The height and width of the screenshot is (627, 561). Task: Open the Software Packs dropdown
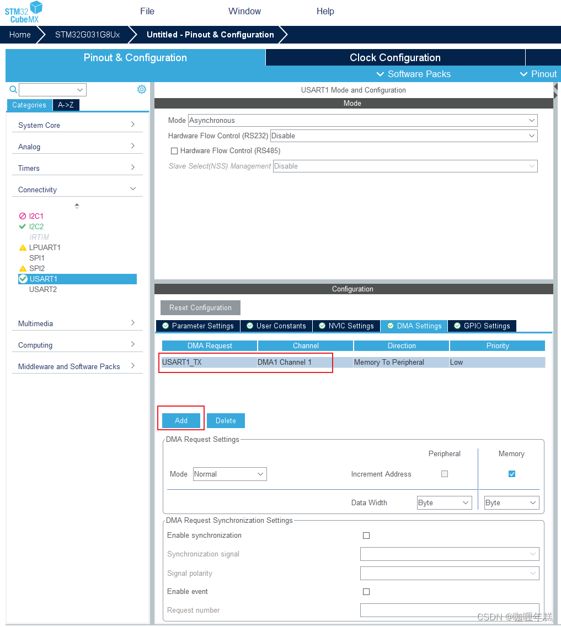point(414,74)
